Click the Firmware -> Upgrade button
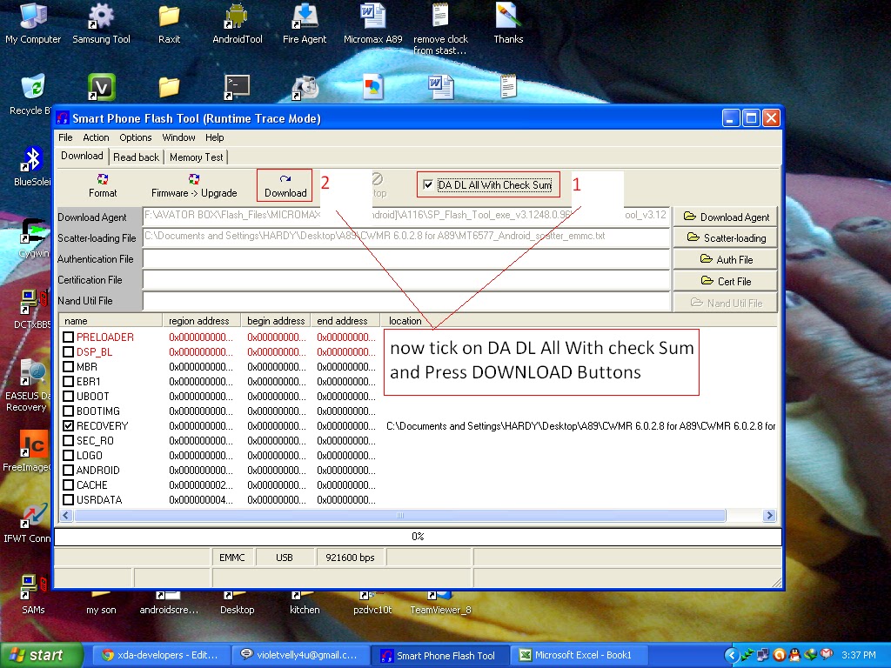Screen dimensions: 891x668 click(194, 186)
